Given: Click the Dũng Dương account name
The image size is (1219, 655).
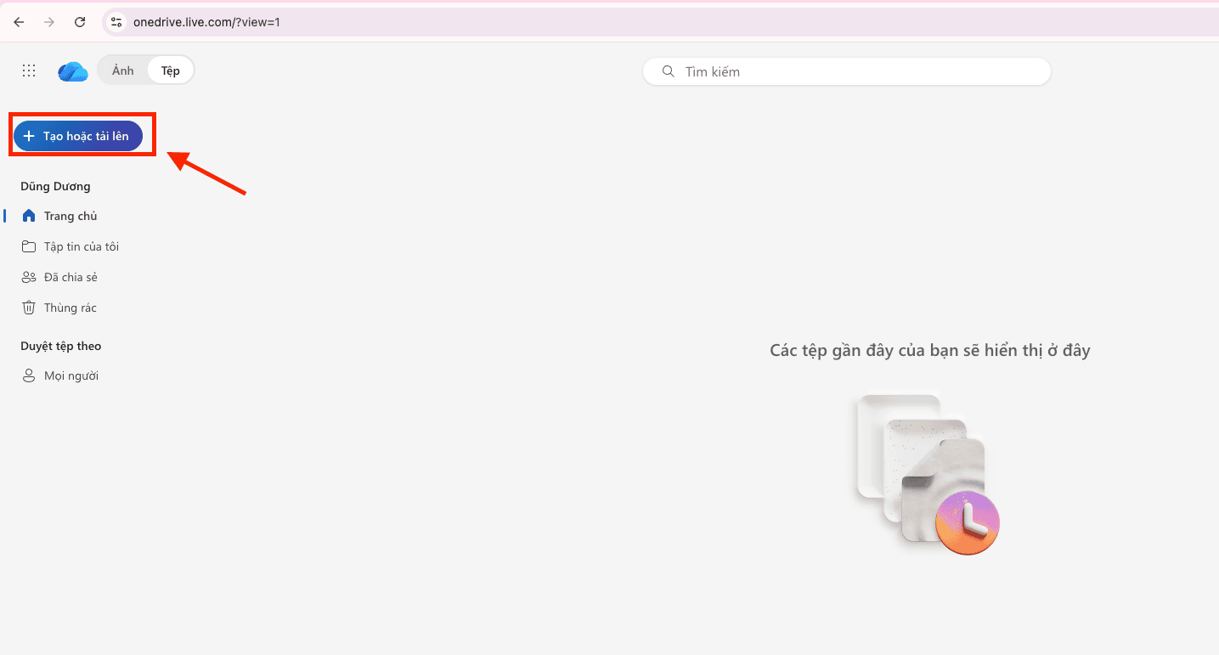Looking at the screenshot, I should [x=55, y=185].
